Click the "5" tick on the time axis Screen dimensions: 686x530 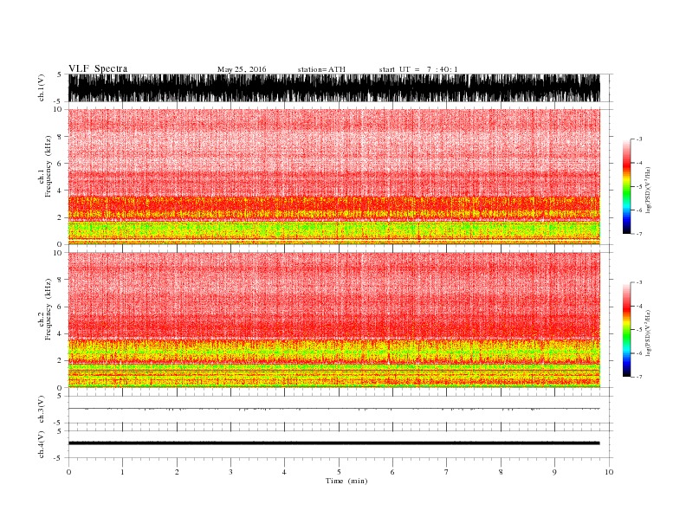[339, 472]
